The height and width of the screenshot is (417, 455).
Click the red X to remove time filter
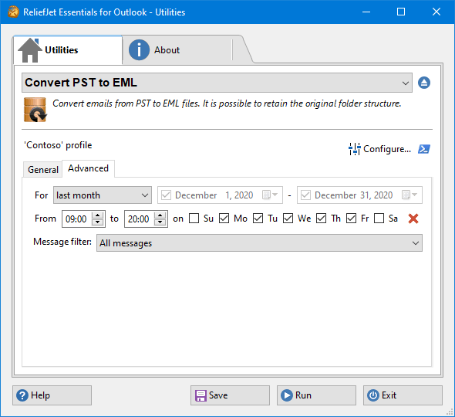(x=413, y=219)
